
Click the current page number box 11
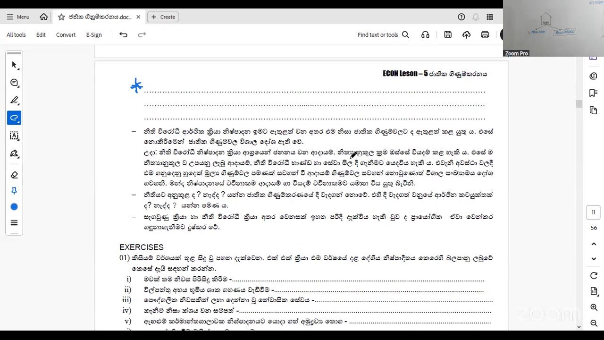[x=594, y=212]
